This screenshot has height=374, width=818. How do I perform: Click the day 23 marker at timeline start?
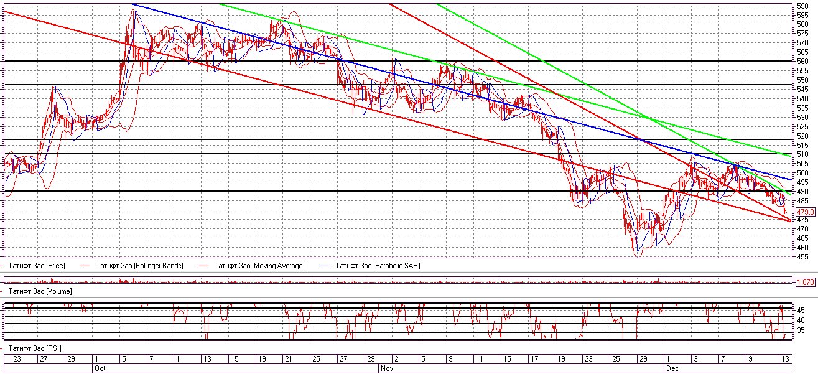point(17,359)
